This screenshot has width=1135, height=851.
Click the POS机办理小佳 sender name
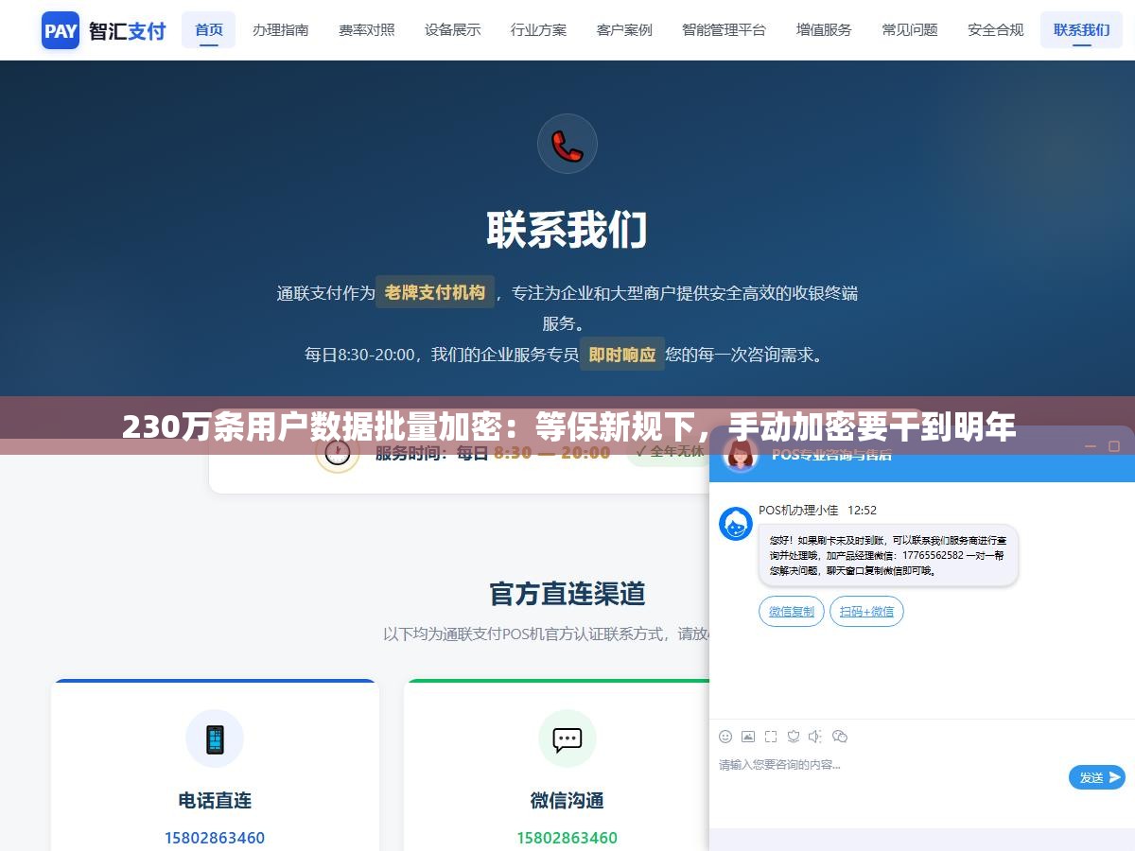pos(798,510)
